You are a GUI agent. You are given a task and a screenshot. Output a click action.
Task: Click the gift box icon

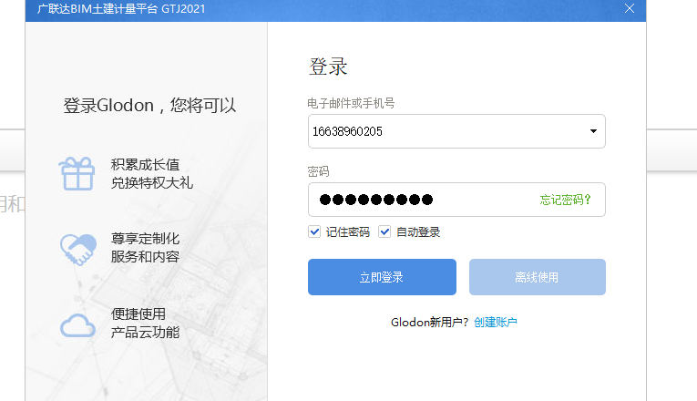[77, 173]
